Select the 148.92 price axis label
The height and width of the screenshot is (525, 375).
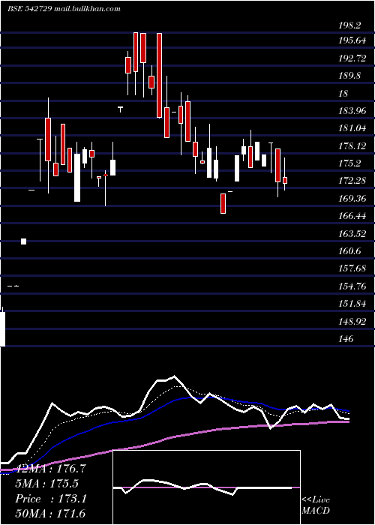(352, 322)
